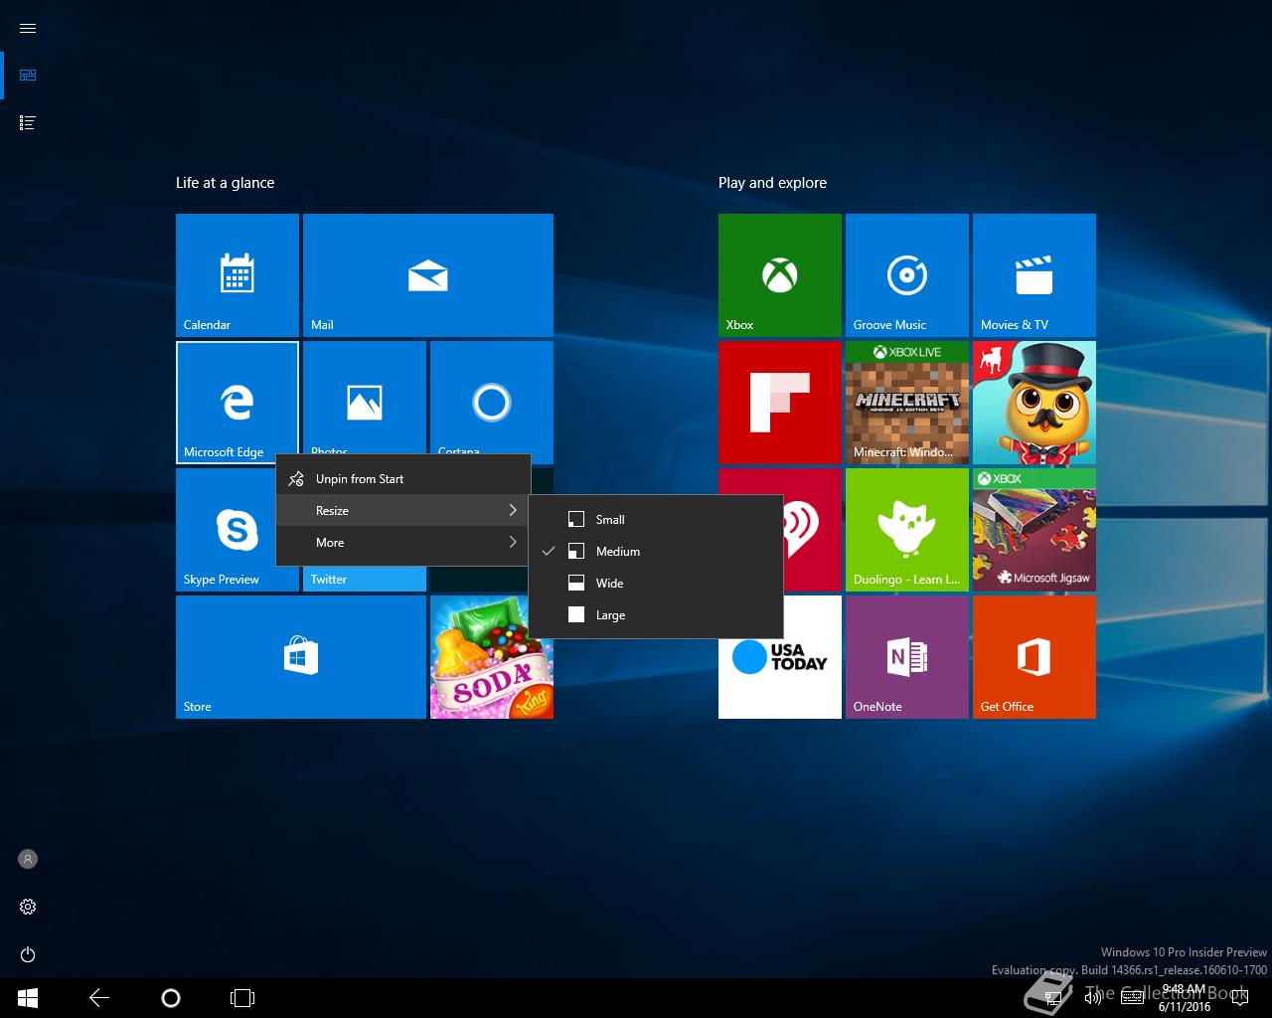Open the Groove Music tile
This screenshot has height=1018, width=1272.
[x=907, y=275]
